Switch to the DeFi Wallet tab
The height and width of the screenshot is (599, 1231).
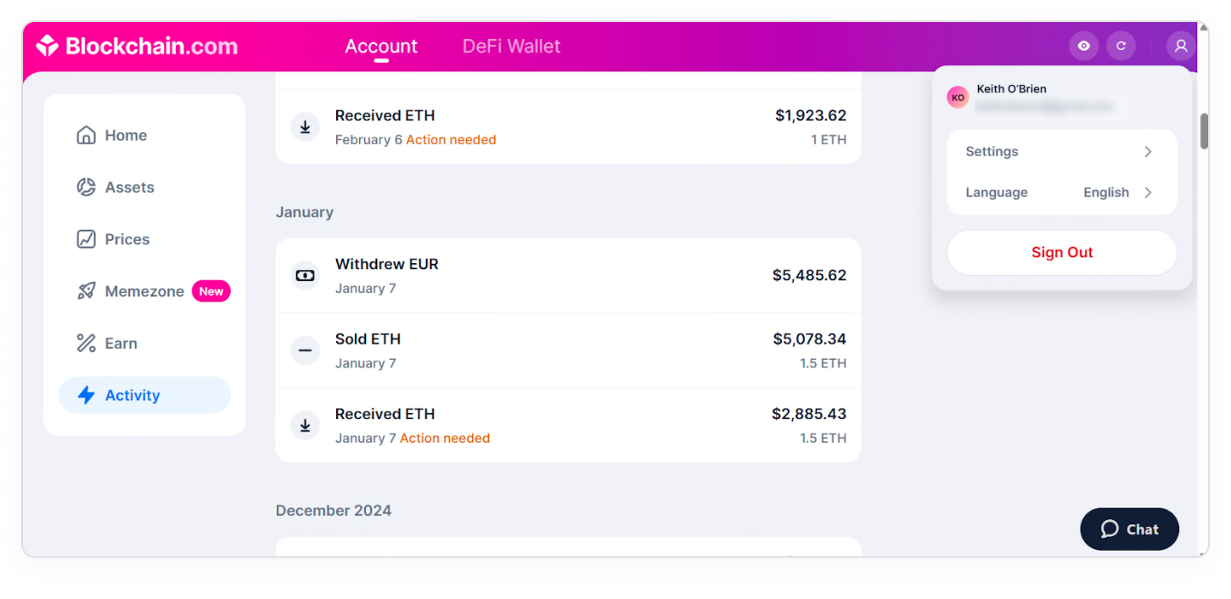click(x=511, y=46)
